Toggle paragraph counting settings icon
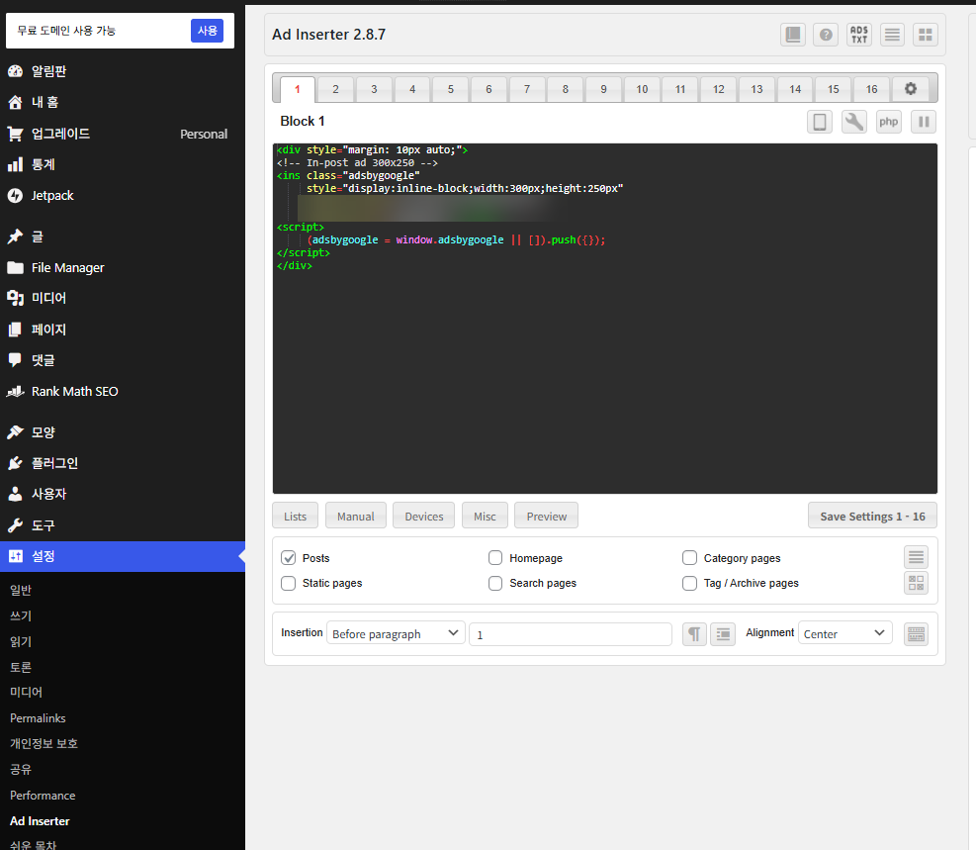 [x=694, y=634]
